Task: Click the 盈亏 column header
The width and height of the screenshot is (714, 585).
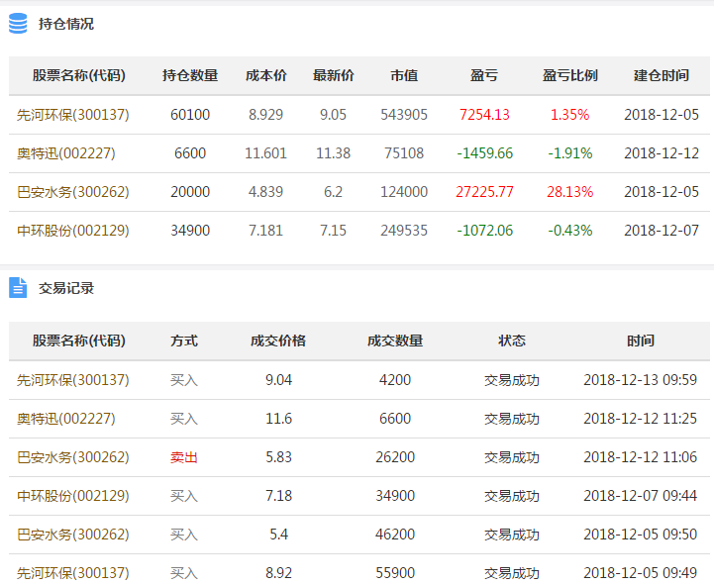Action: [x=484, y=75]
